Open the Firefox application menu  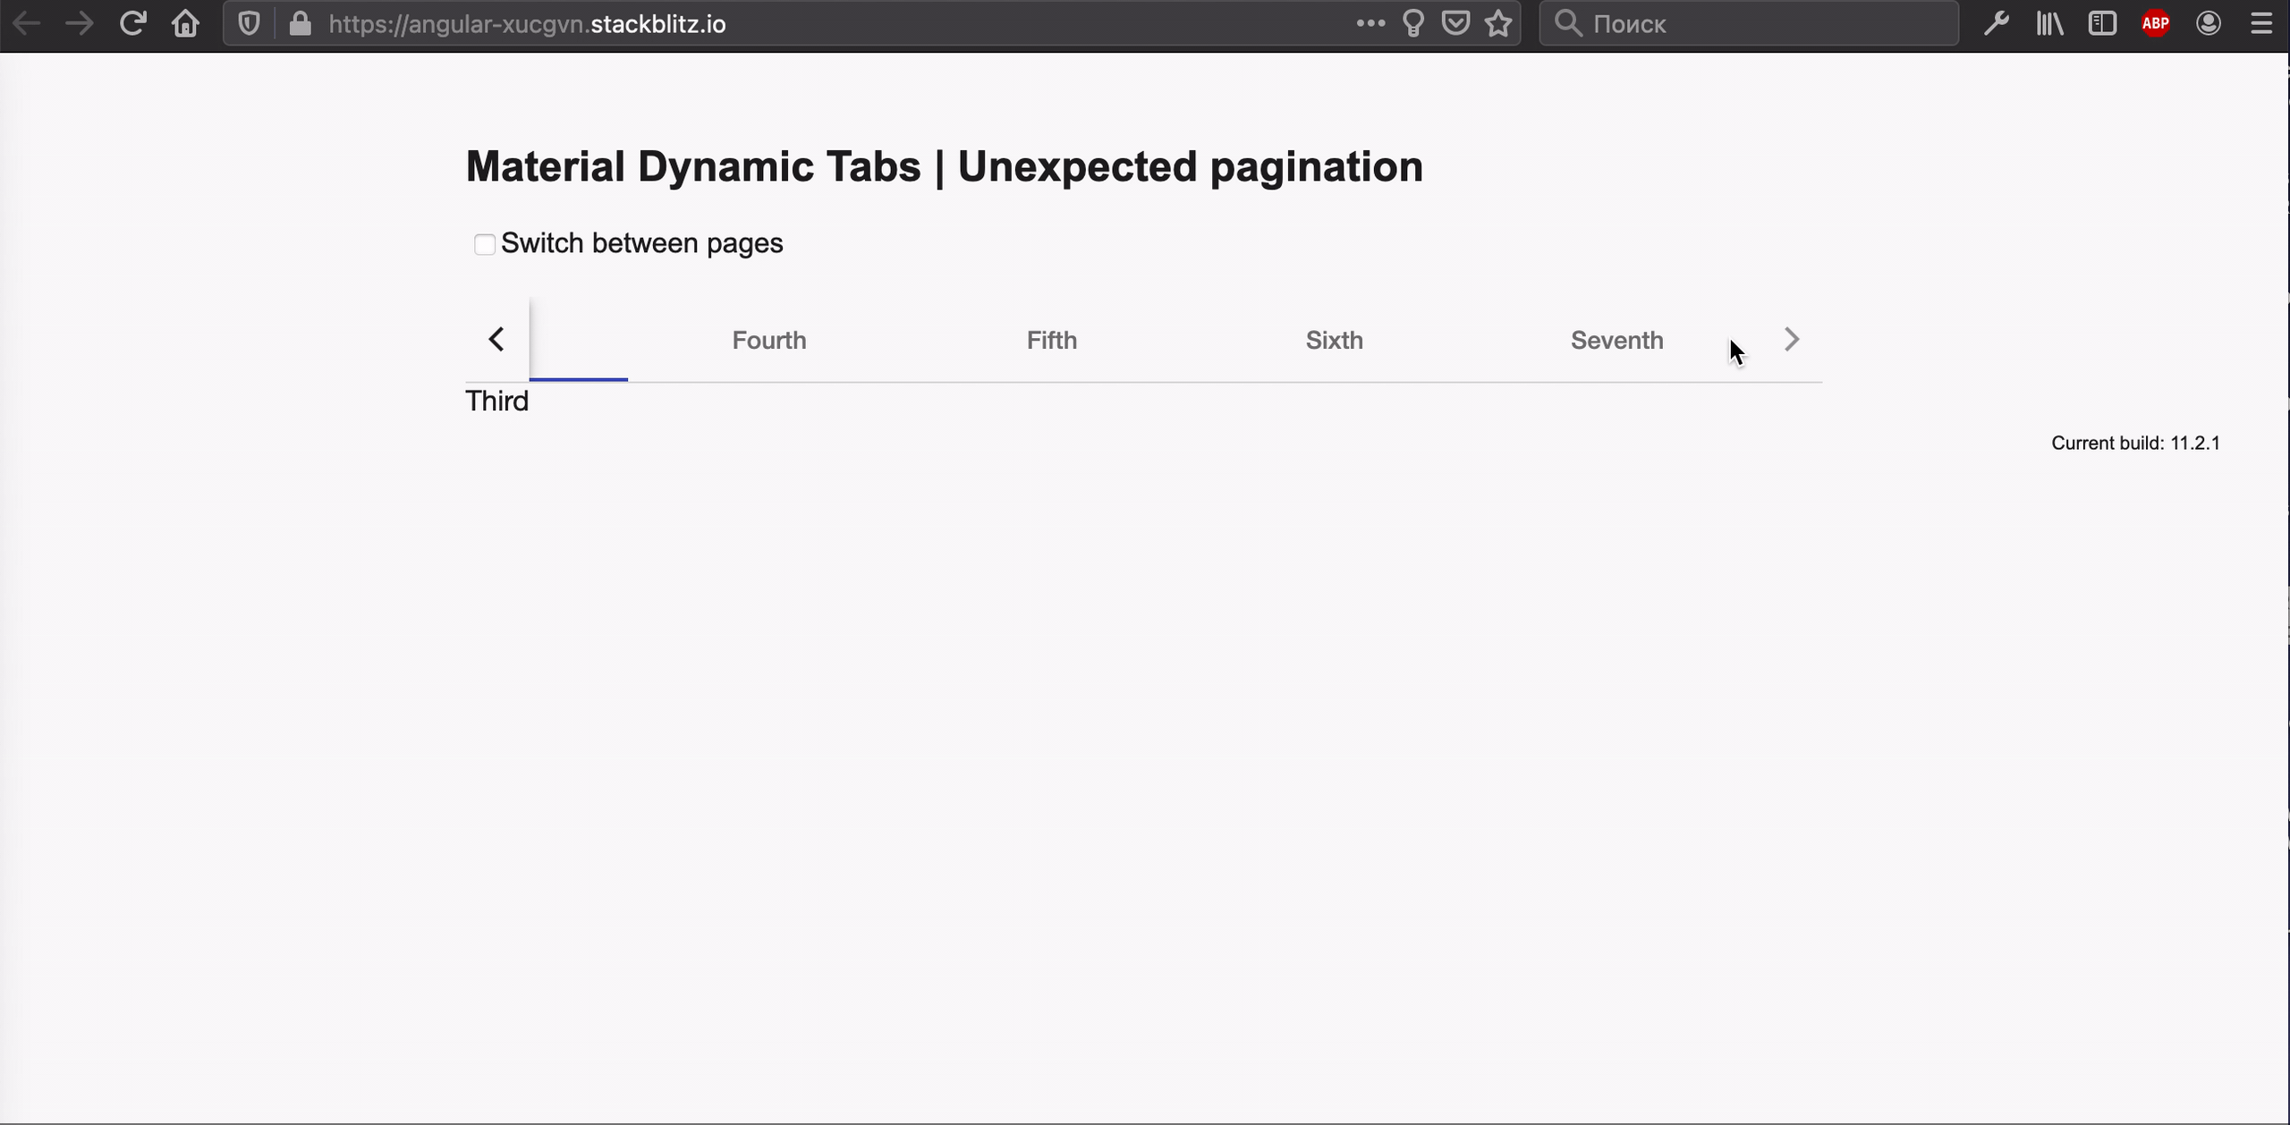click(x=2262, y=23)
